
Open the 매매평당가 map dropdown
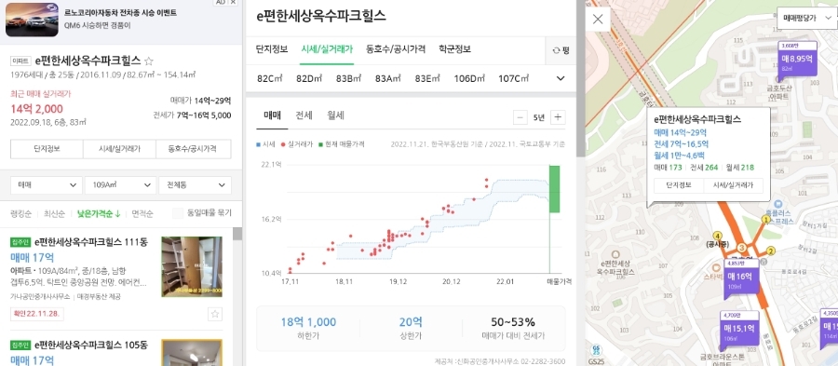[806, 18]
